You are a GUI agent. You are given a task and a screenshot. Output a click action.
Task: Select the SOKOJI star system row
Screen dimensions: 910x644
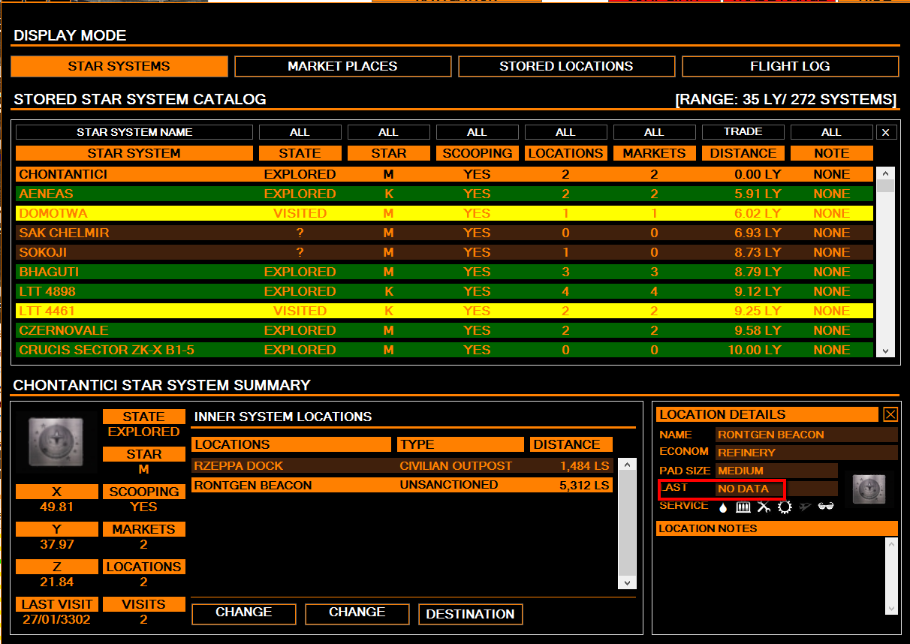coord(444,252)
